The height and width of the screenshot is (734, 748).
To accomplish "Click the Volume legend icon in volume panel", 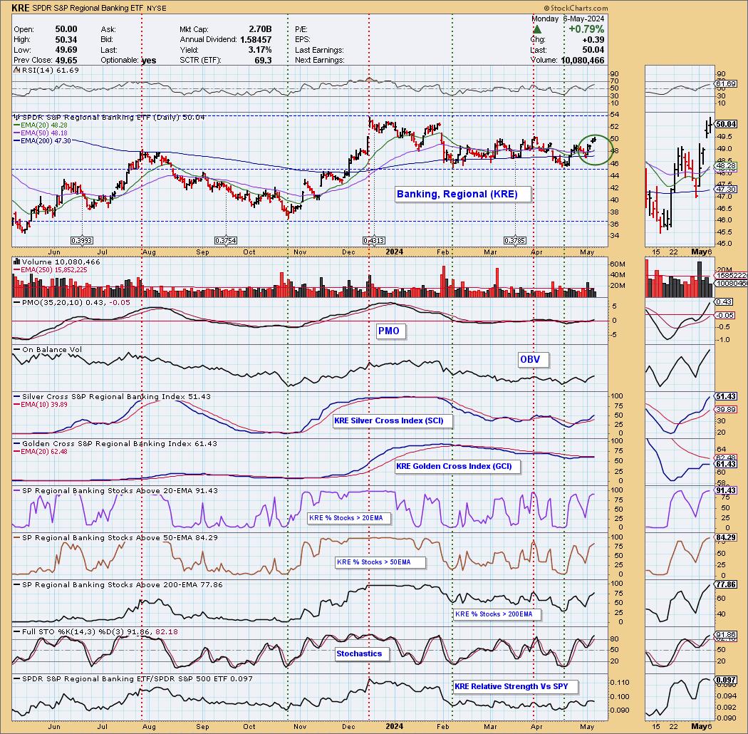I will (x=16, y=262).
